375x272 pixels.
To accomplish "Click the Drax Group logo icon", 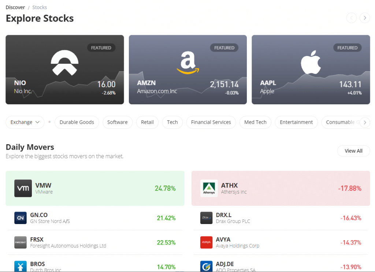I will (x=206, y=218).
